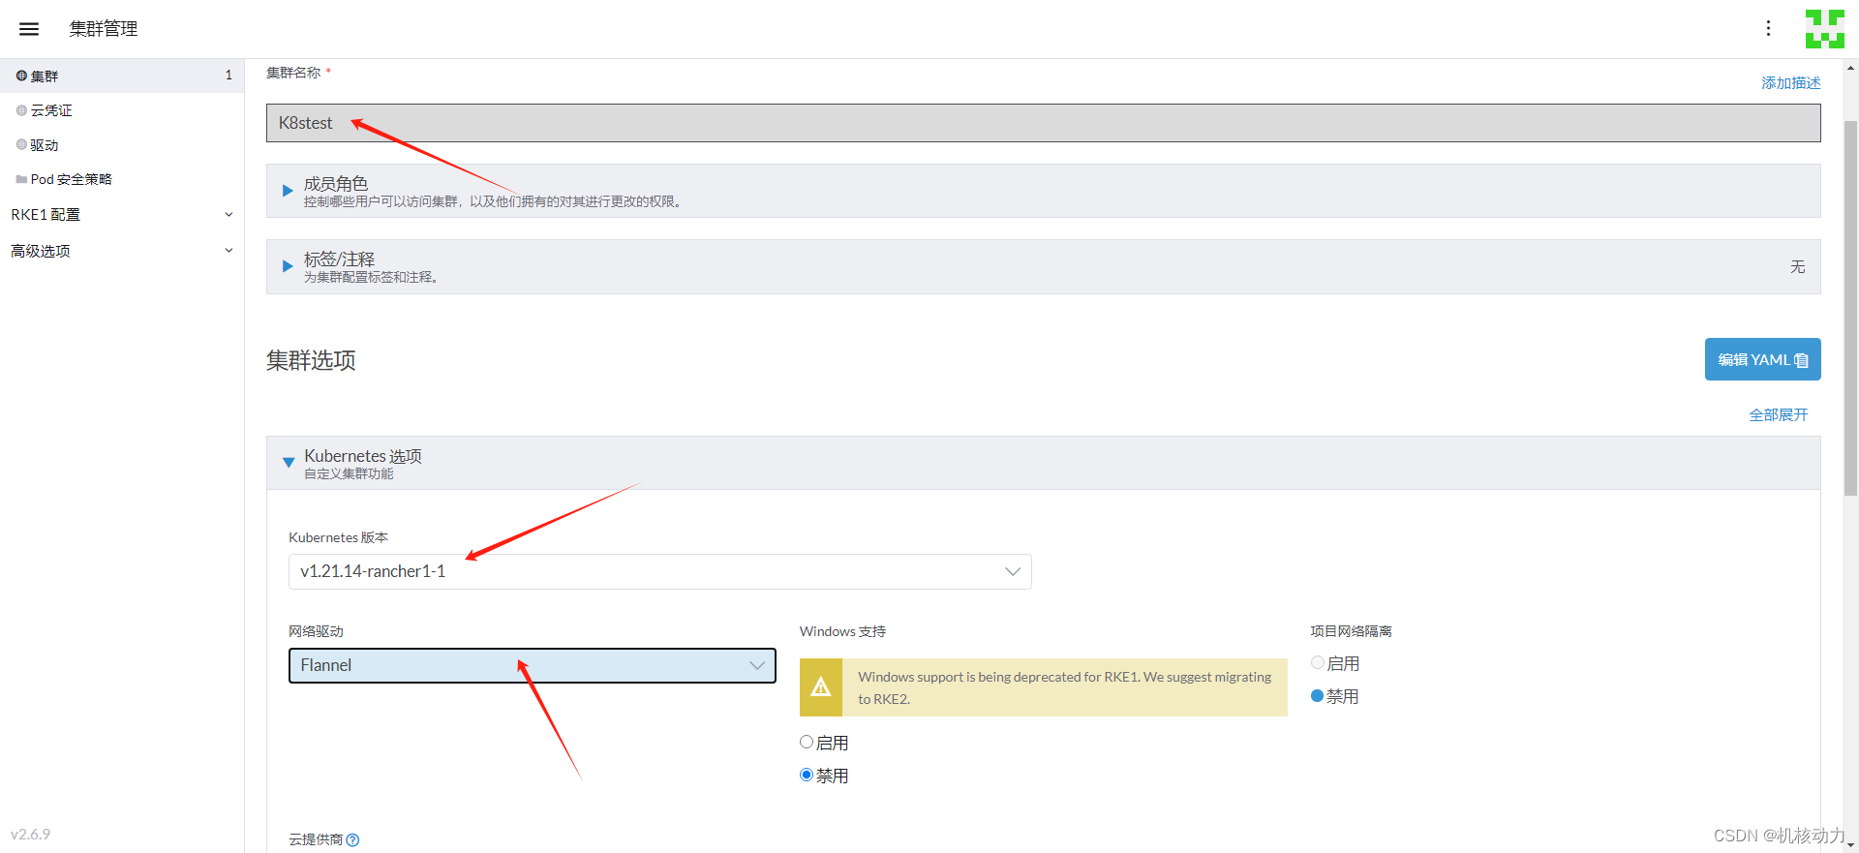Click the 集群名称 input field K8stest

click(1043, 123)
